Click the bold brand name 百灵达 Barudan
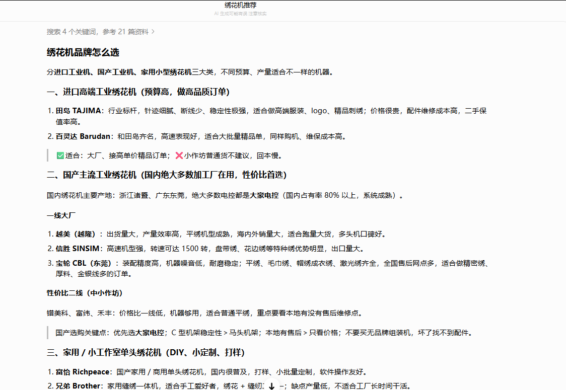Viewport: 566px width, 390px height. click(83, 136)
